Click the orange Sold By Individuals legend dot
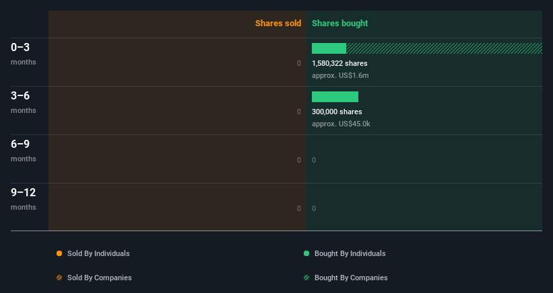553x293 pixels. 59,253
